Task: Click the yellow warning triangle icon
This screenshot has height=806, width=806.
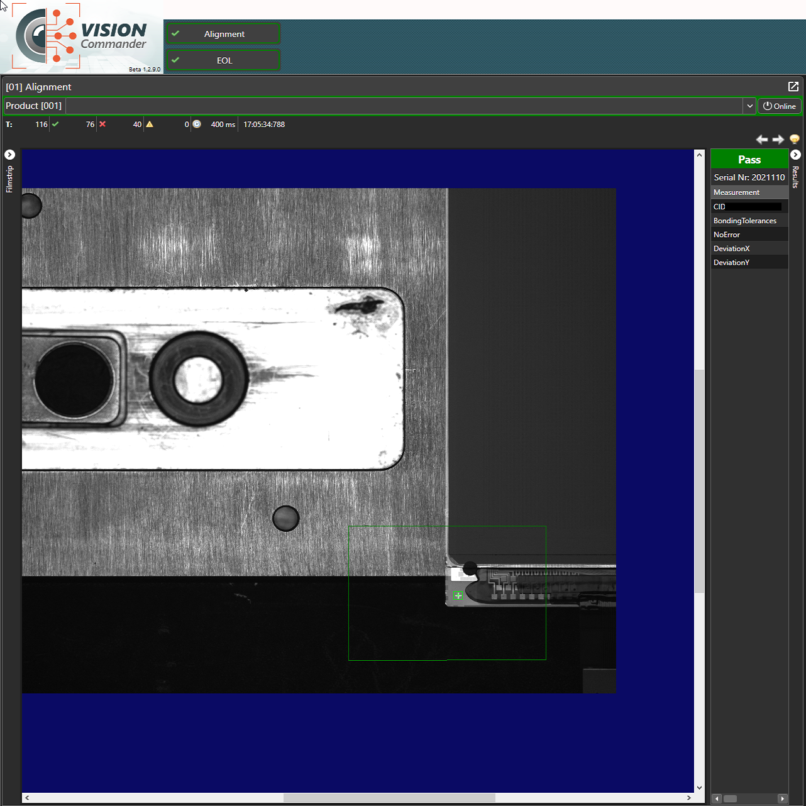Action: (x=150, y=124)
